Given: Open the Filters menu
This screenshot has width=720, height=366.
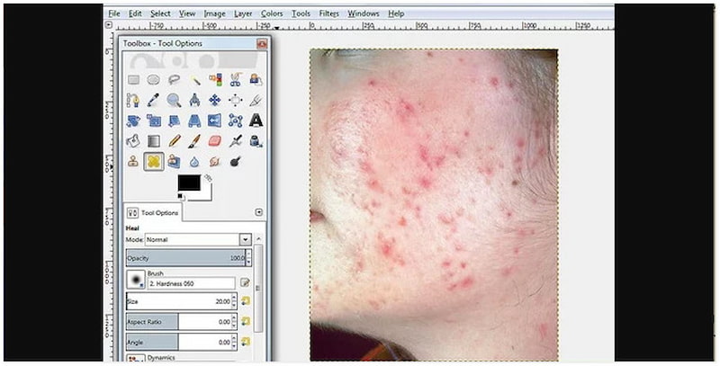Looking at the screenshot, I should coord(328,14).
